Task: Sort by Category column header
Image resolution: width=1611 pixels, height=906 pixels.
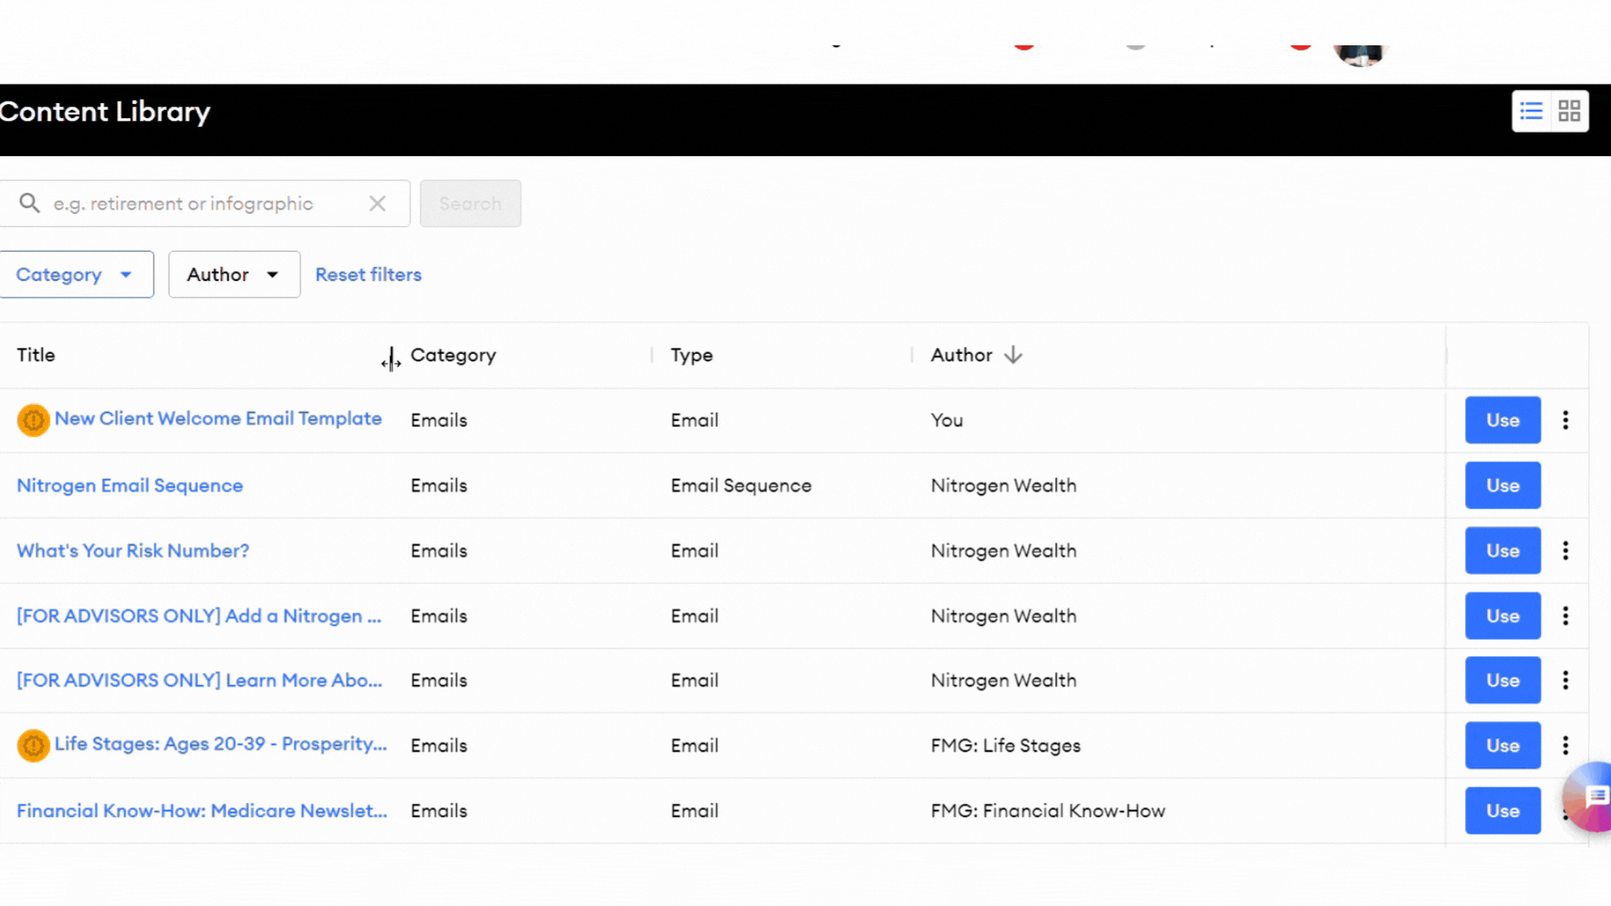Action: 453,355
